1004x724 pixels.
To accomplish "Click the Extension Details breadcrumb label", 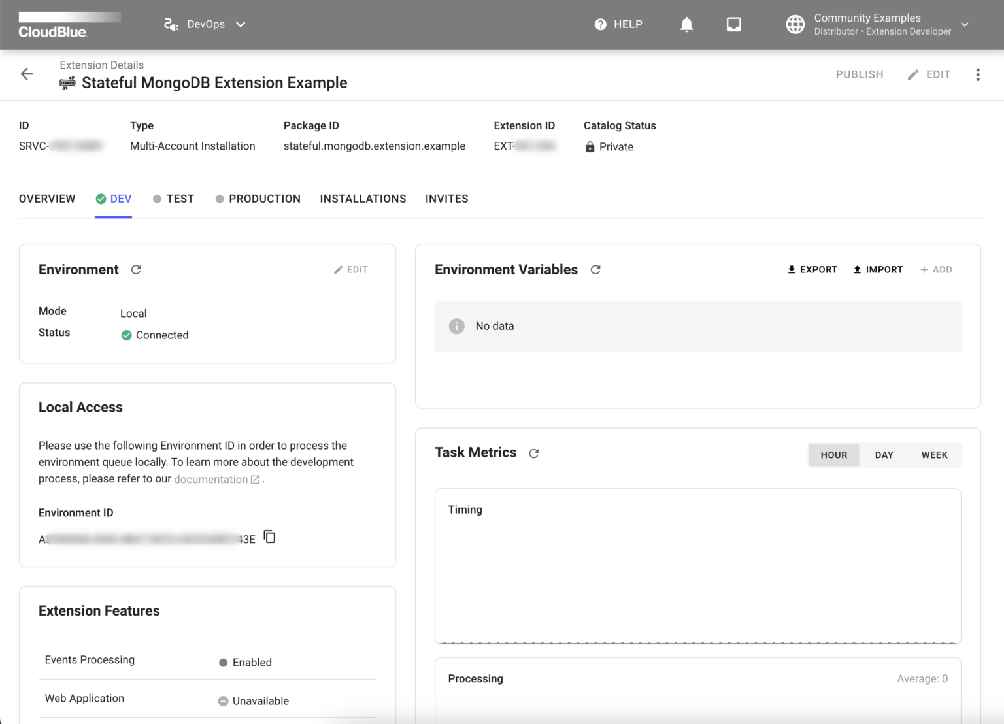I will pos(101,65).
